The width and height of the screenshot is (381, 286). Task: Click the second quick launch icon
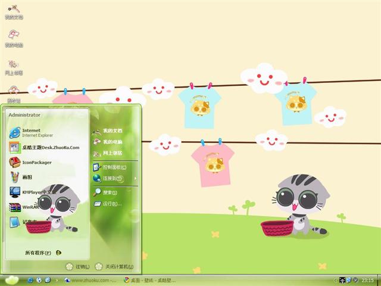click(x=39, y=280)
